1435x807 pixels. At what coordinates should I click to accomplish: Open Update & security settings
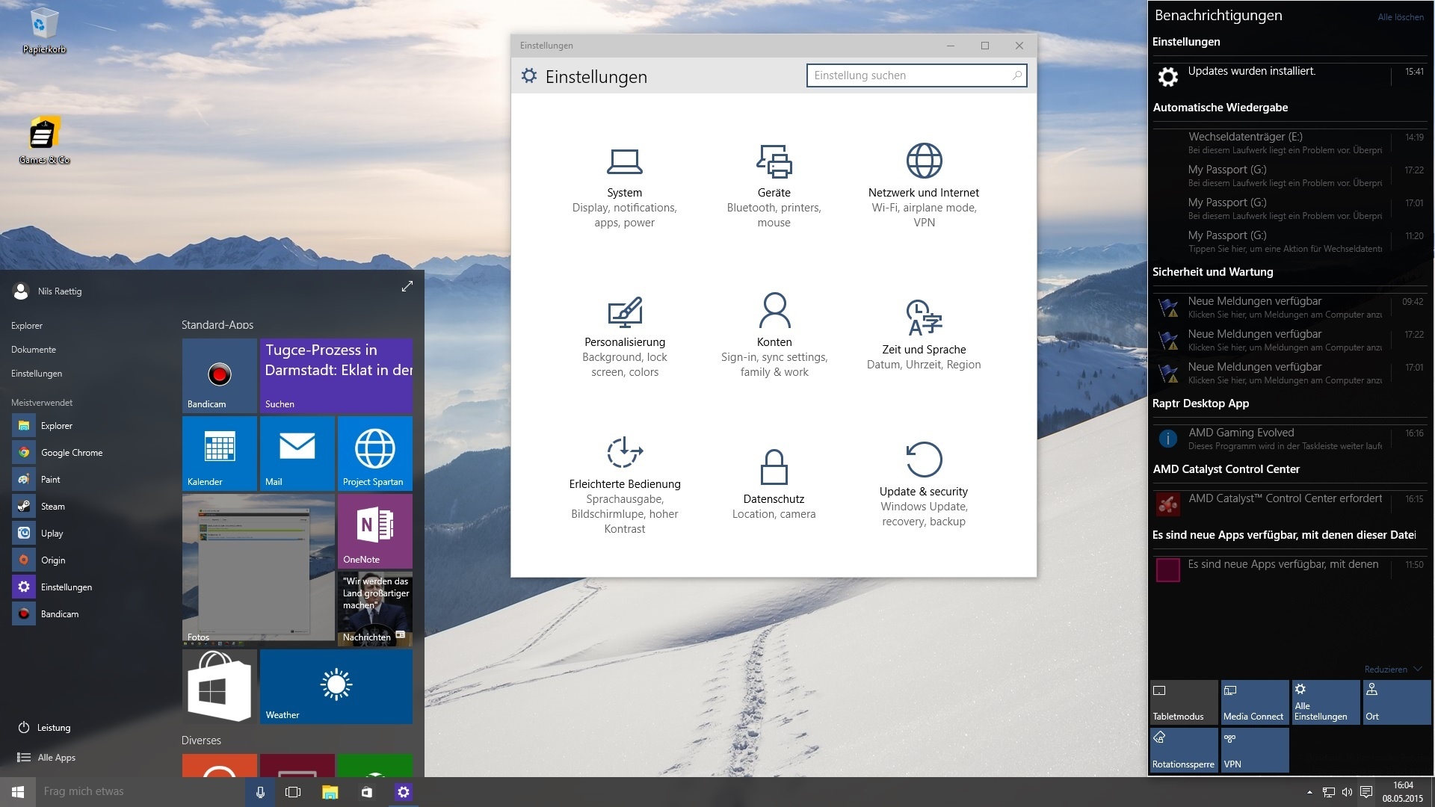924,484
